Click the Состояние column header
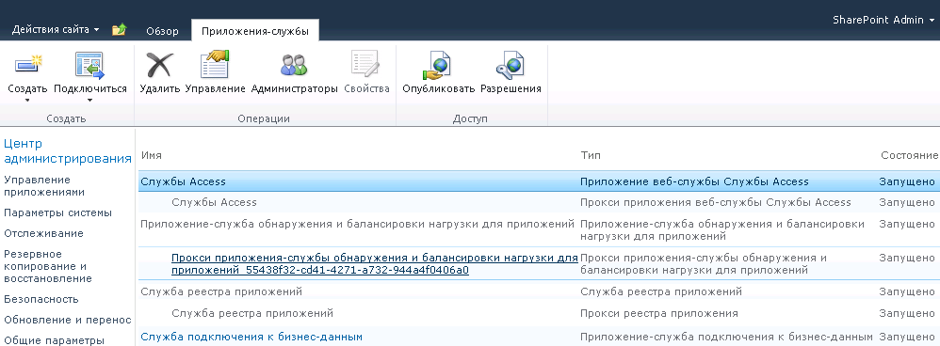This screenshot has height=346, width=940. click(x=910, y=156)
